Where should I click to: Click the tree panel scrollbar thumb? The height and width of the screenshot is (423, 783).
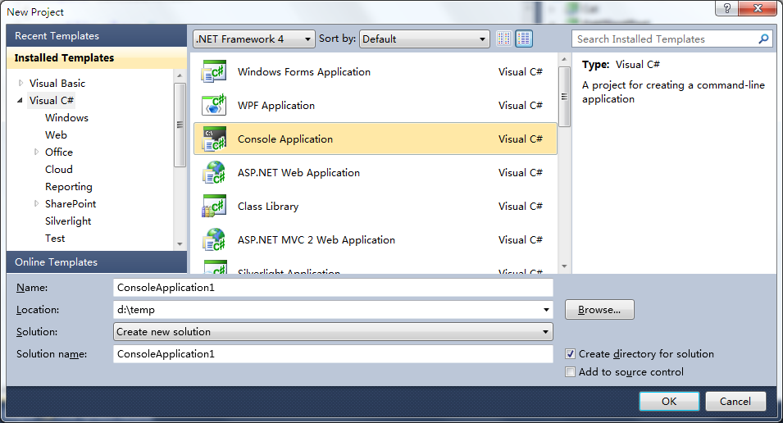(x=180, y=125)
